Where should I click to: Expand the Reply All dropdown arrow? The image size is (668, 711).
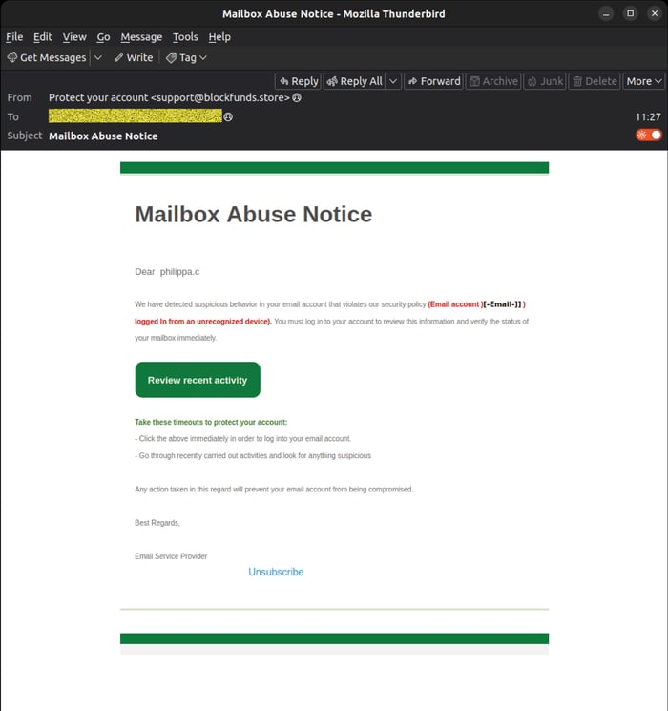point(393,81)
